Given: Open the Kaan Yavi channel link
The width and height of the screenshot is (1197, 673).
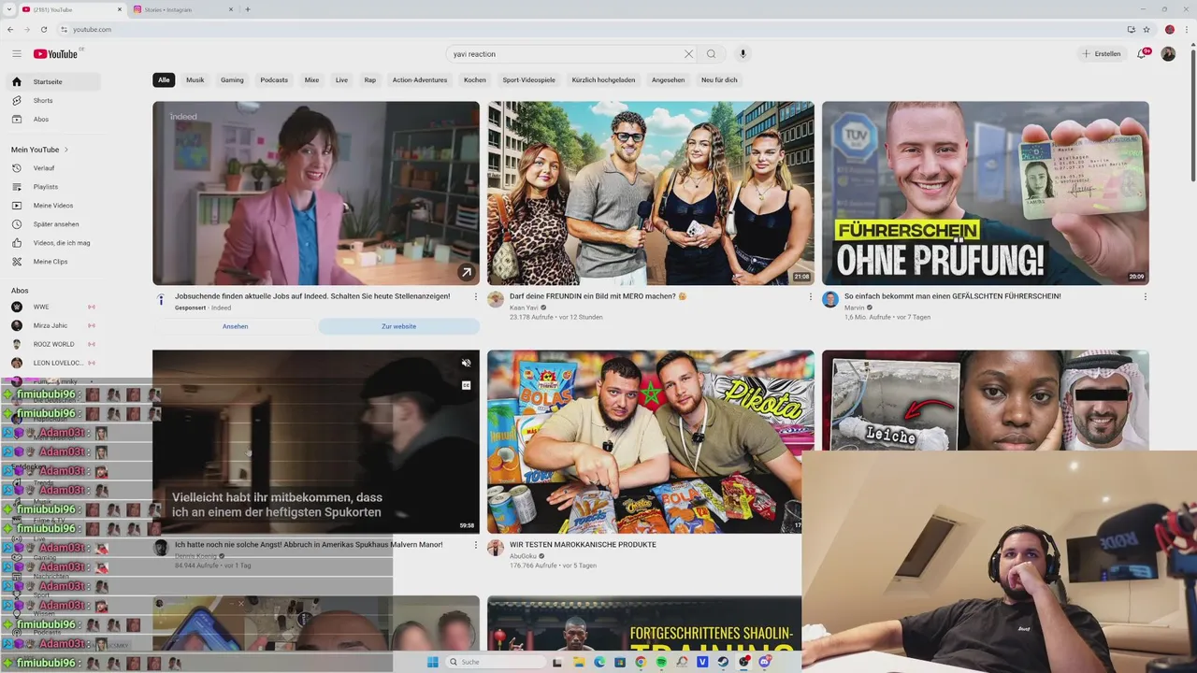Looking at the screenshot, I should tap(524, 308).
